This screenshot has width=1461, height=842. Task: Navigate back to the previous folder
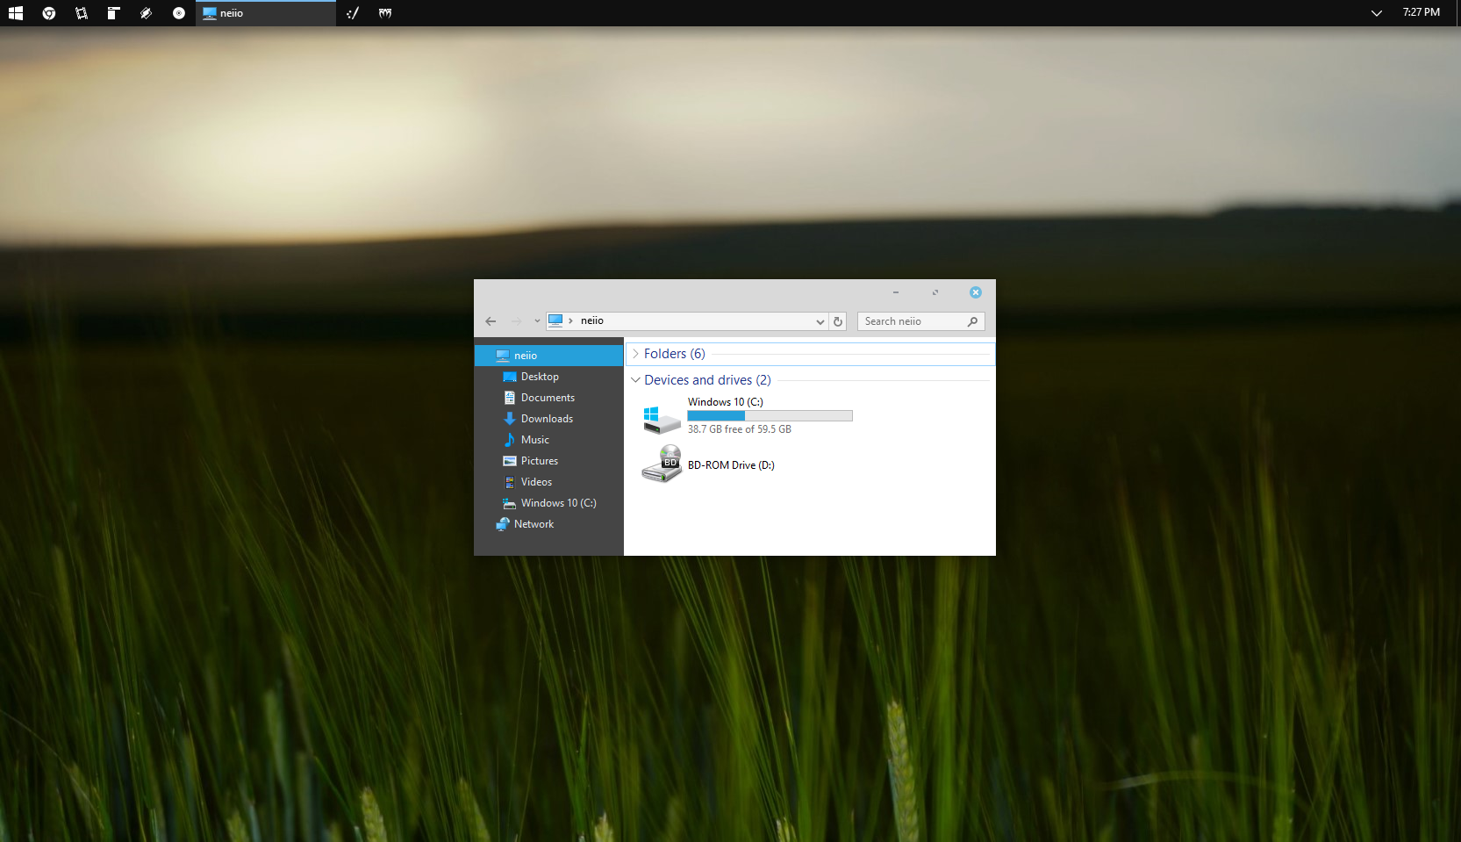[491, 320]
